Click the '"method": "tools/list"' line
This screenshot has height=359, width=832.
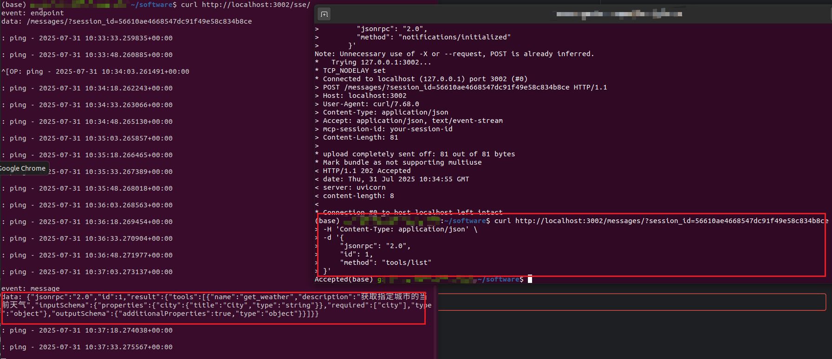pos(385,263)
